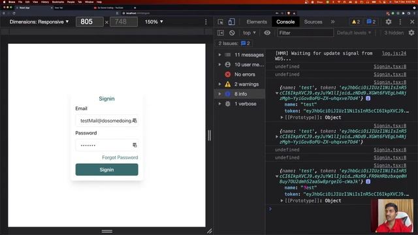Click the warnings count badge in DevTools header

356,22
